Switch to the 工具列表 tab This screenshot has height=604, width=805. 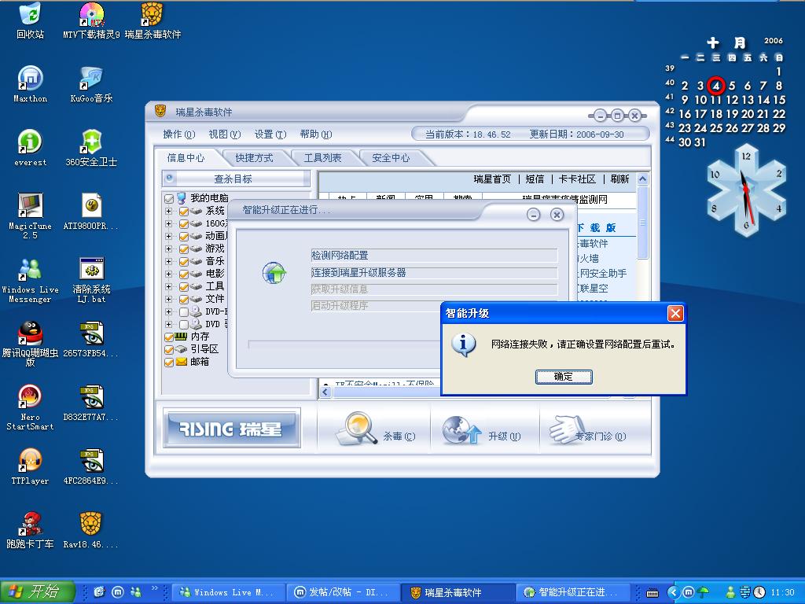pyautogui.click(x=322, y=158)
